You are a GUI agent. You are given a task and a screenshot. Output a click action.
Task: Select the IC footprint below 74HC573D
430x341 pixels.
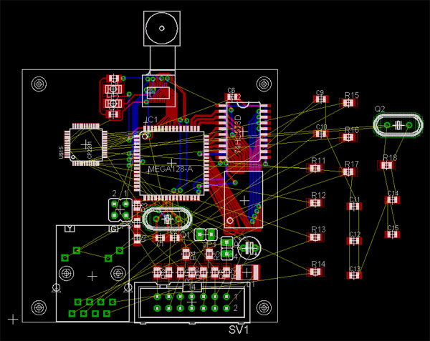pos(244,200)
